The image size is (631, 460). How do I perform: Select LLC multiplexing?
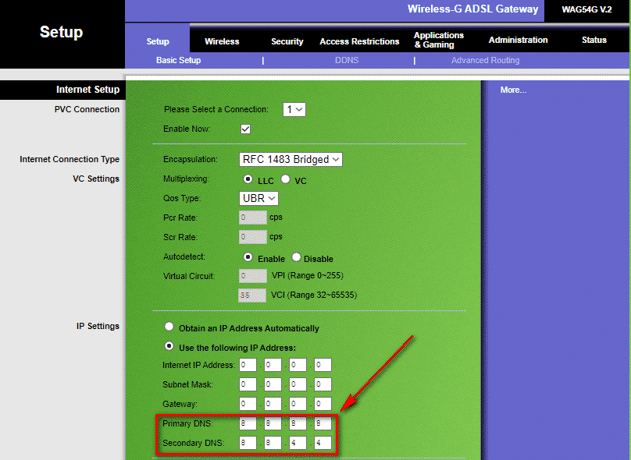(248, 179)
